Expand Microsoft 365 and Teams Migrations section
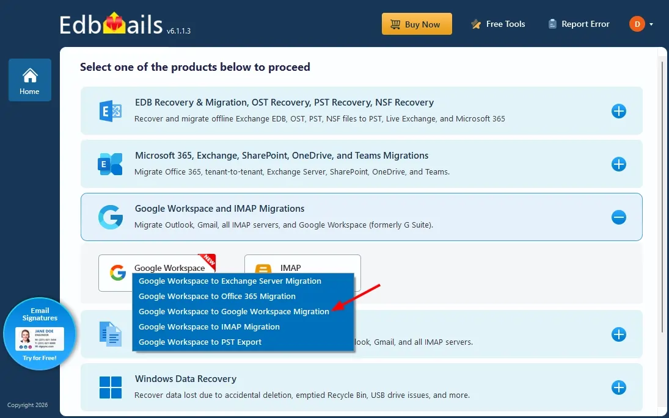Screen dimensions: 669x418 pyautogui.click(x=619, y=164)
